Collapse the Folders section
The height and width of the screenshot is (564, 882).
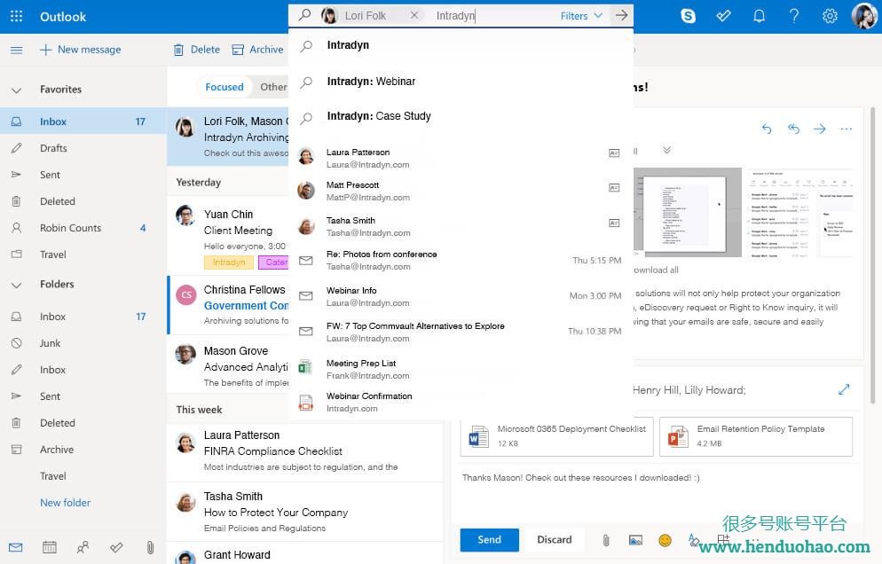[x=16, y=285]
